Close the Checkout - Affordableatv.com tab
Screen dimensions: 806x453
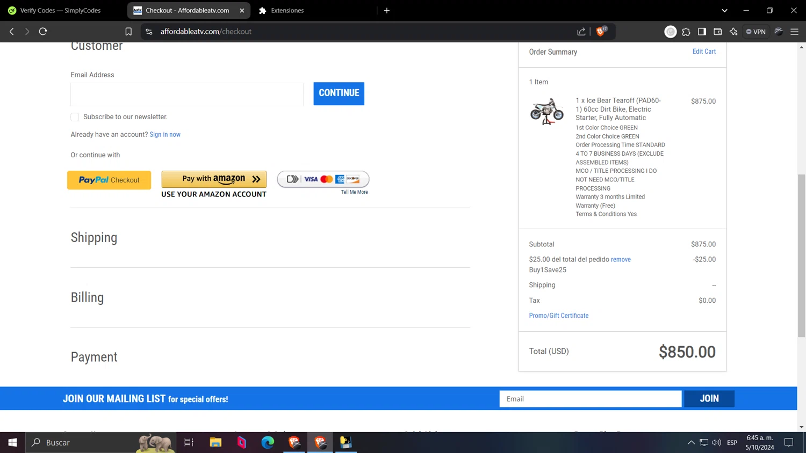242,10
